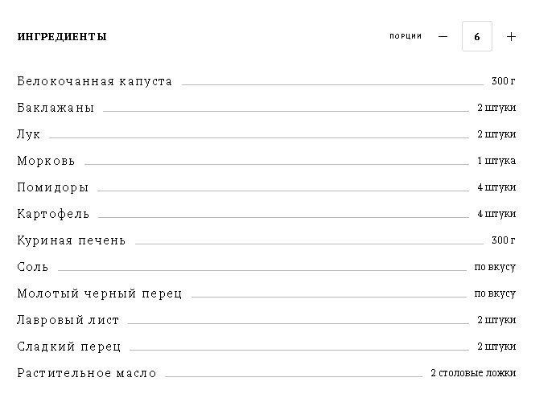This screenshot has height=398, width=560.
Task: Click the 300 г cabbage quantity
Action: click(x=504, y=81)
